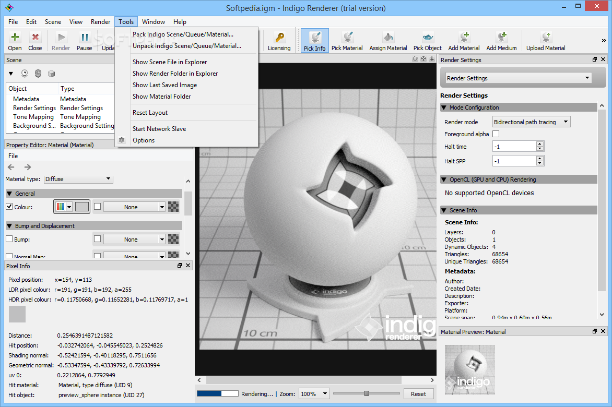This screenshot has height=407, width=612.
Task: Click the Halt SPP input field
Action: click(x=514, y=161)
